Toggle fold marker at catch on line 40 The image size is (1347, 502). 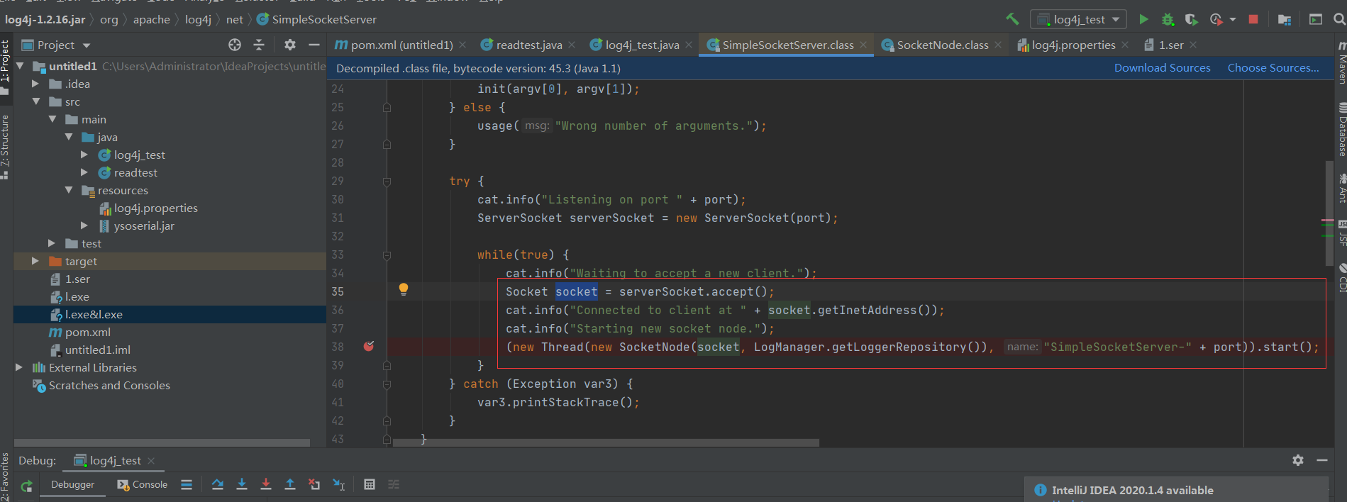[x=387, y=384]
